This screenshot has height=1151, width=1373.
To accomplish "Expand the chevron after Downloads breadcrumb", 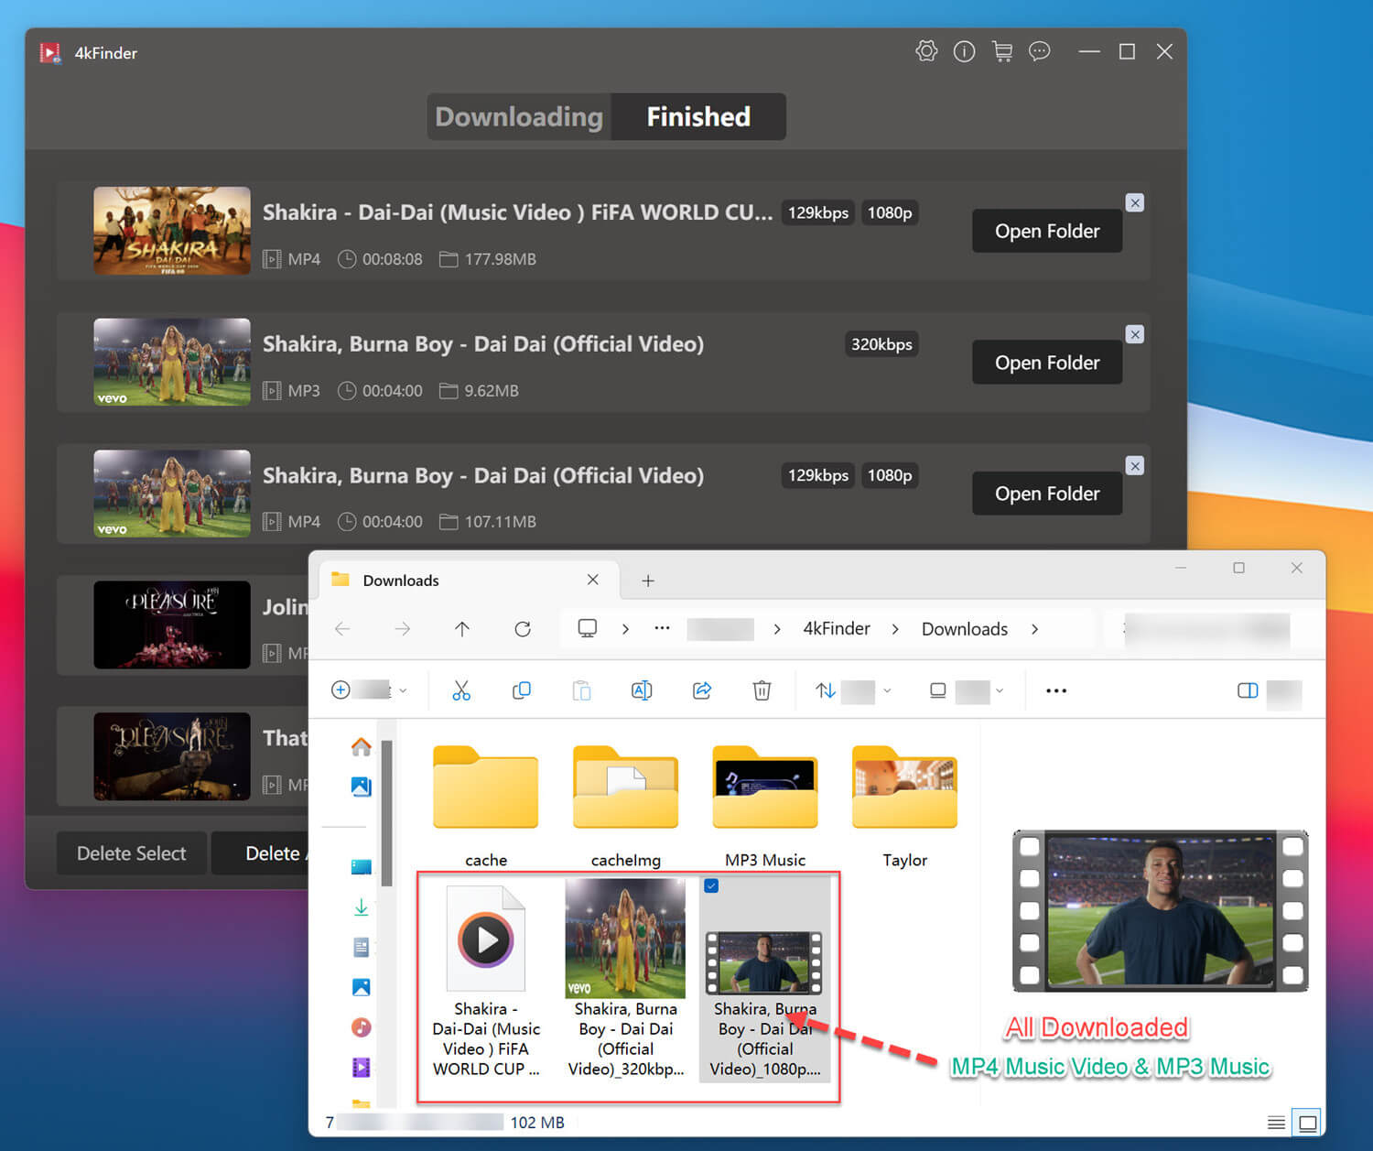I will click(x=1034, y=629).
